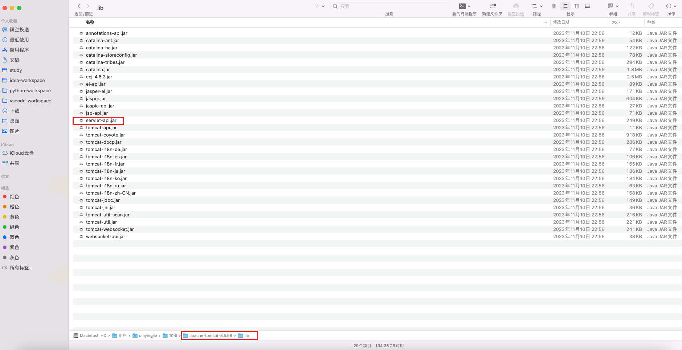Click the jar icon beside jsp-api.jar
682x350 pixels.
pyautogui.click(x=81, y=113)
